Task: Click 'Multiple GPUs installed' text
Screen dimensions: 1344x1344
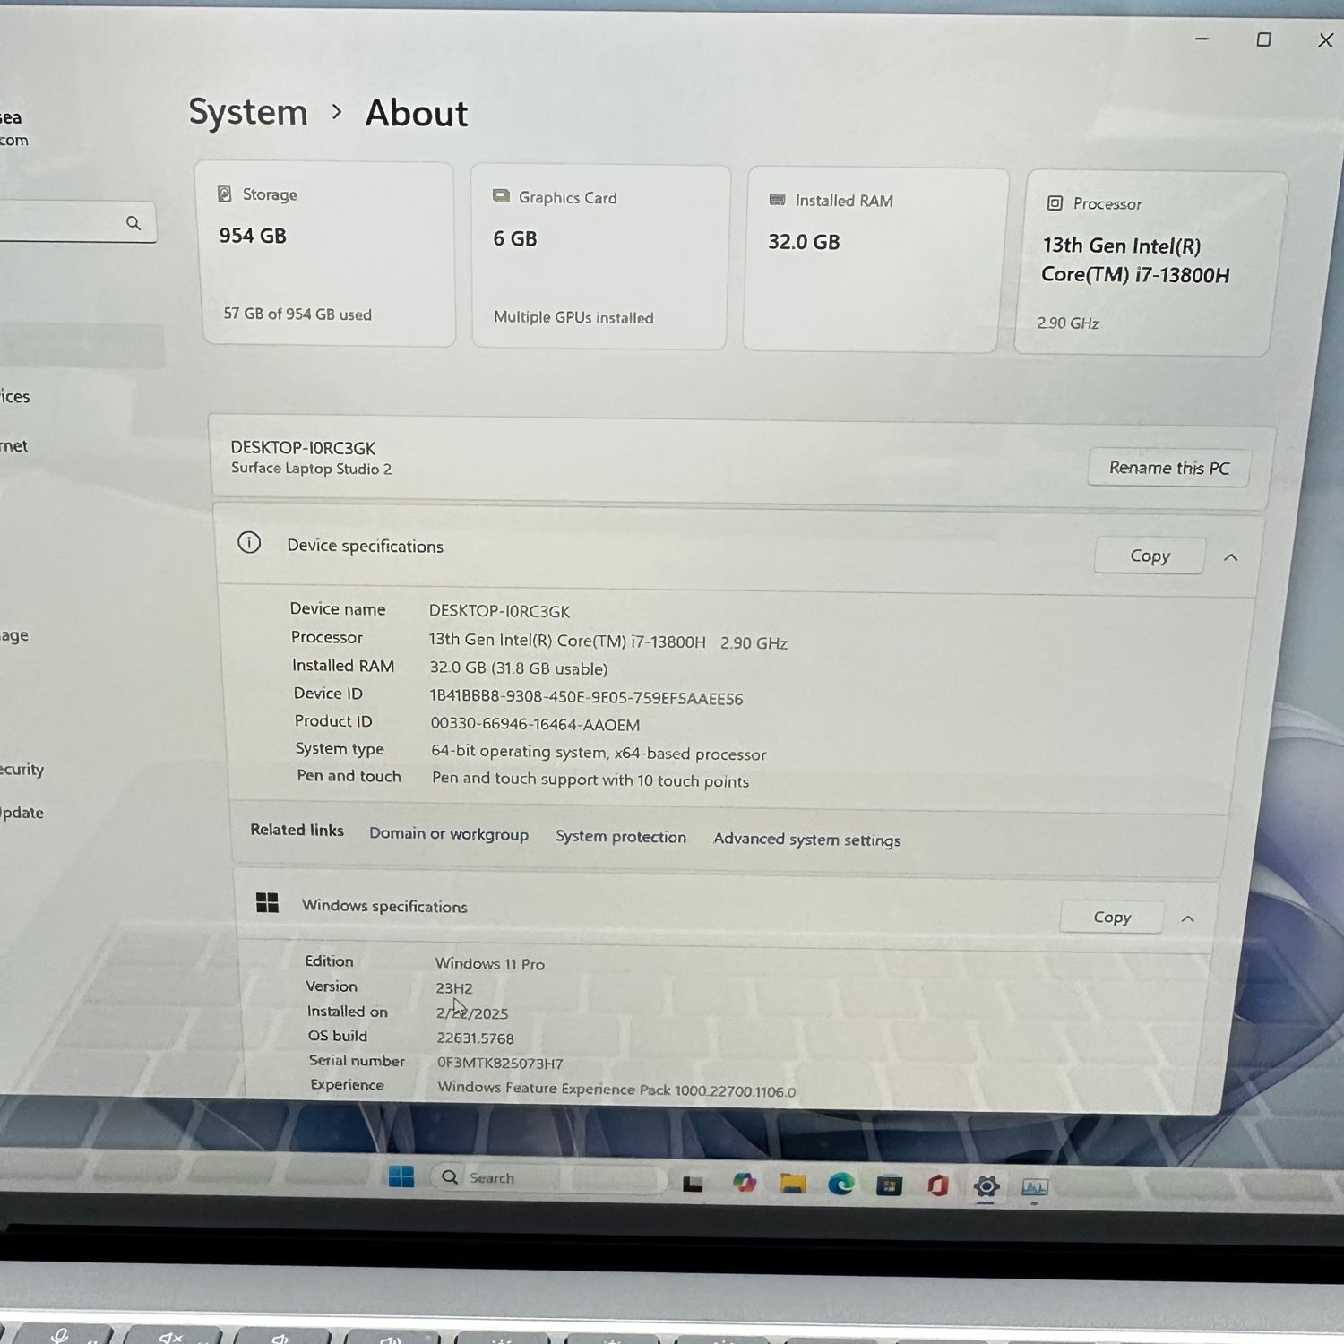Action: [x=573, y=317]
